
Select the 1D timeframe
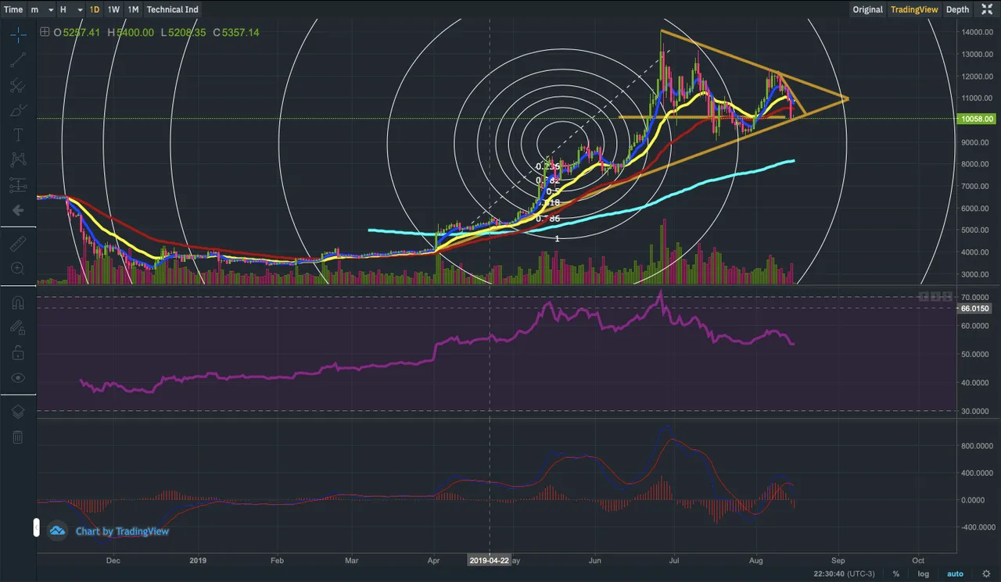pyautogui.click(x=94, y=9)
